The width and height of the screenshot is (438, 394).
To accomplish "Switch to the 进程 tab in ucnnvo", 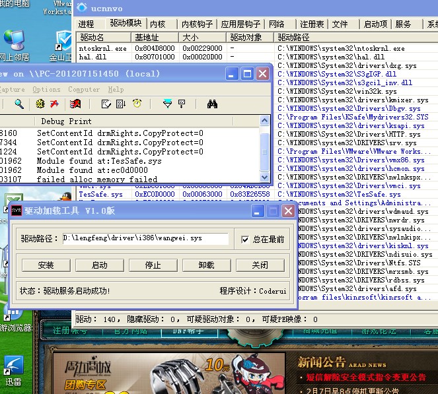I will click(86, 24).
